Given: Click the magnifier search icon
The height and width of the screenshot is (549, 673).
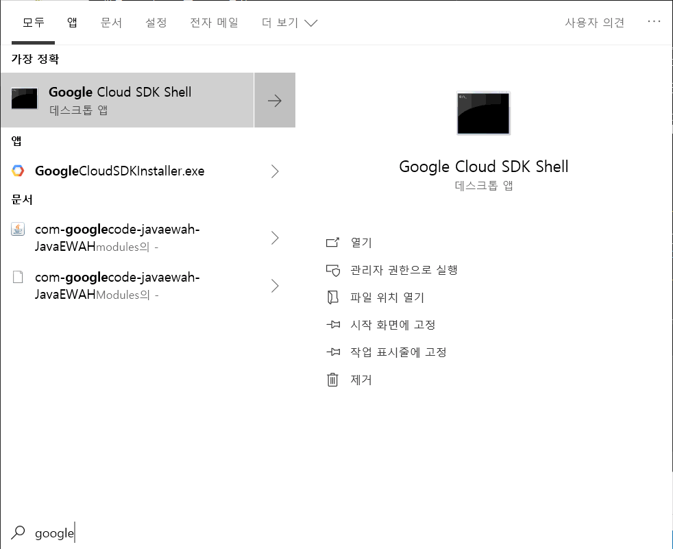Looking at the screenshot, I should coord(18,533).
